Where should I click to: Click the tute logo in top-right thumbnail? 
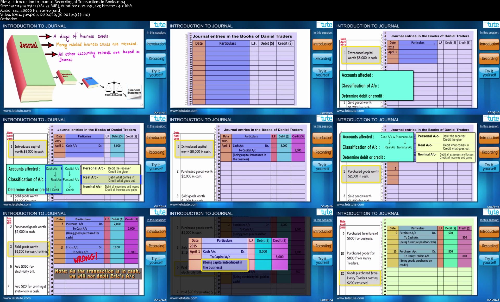tap(491, 24)
